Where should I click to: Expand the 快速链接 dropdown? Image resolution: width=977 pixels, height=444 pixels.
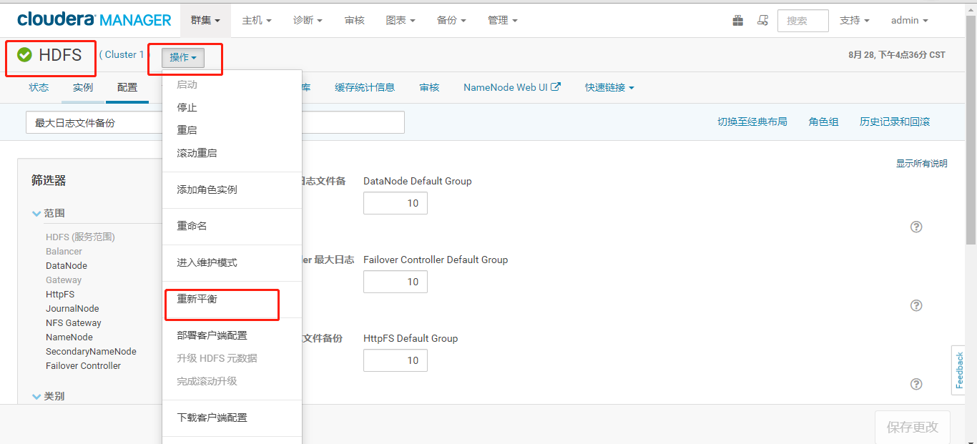tap(609, 87)
